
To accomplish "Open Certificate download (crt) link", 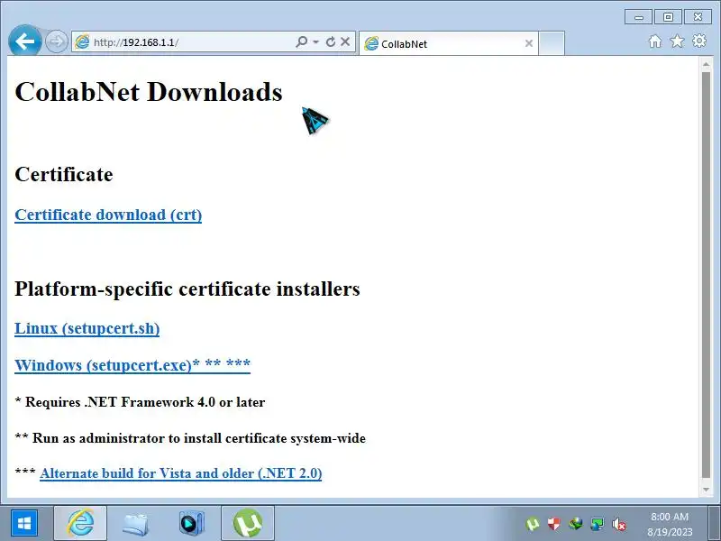I will click(108, 215).
